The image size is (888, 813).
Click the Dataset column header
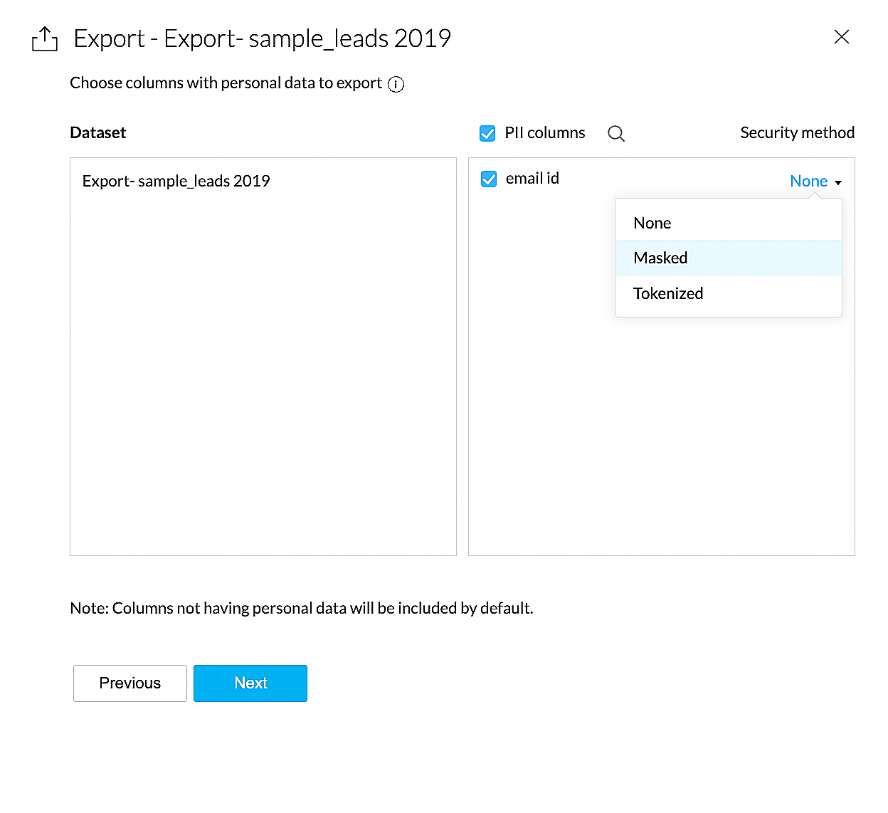(x=98, y=133)
